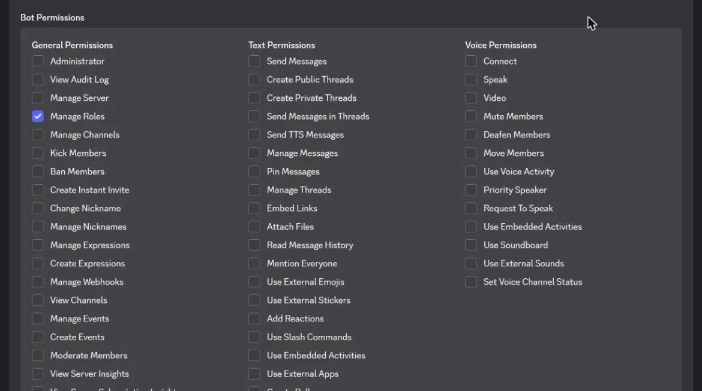Check Send Messages in Threads box
This screenshot has width=702, height=391.
[254, 116]
